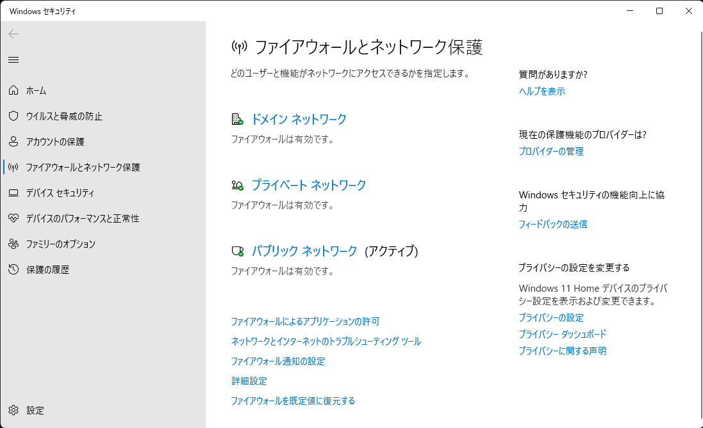Open 詳細設定 link
Screen dimensions: 703x428
pos(249,381)
